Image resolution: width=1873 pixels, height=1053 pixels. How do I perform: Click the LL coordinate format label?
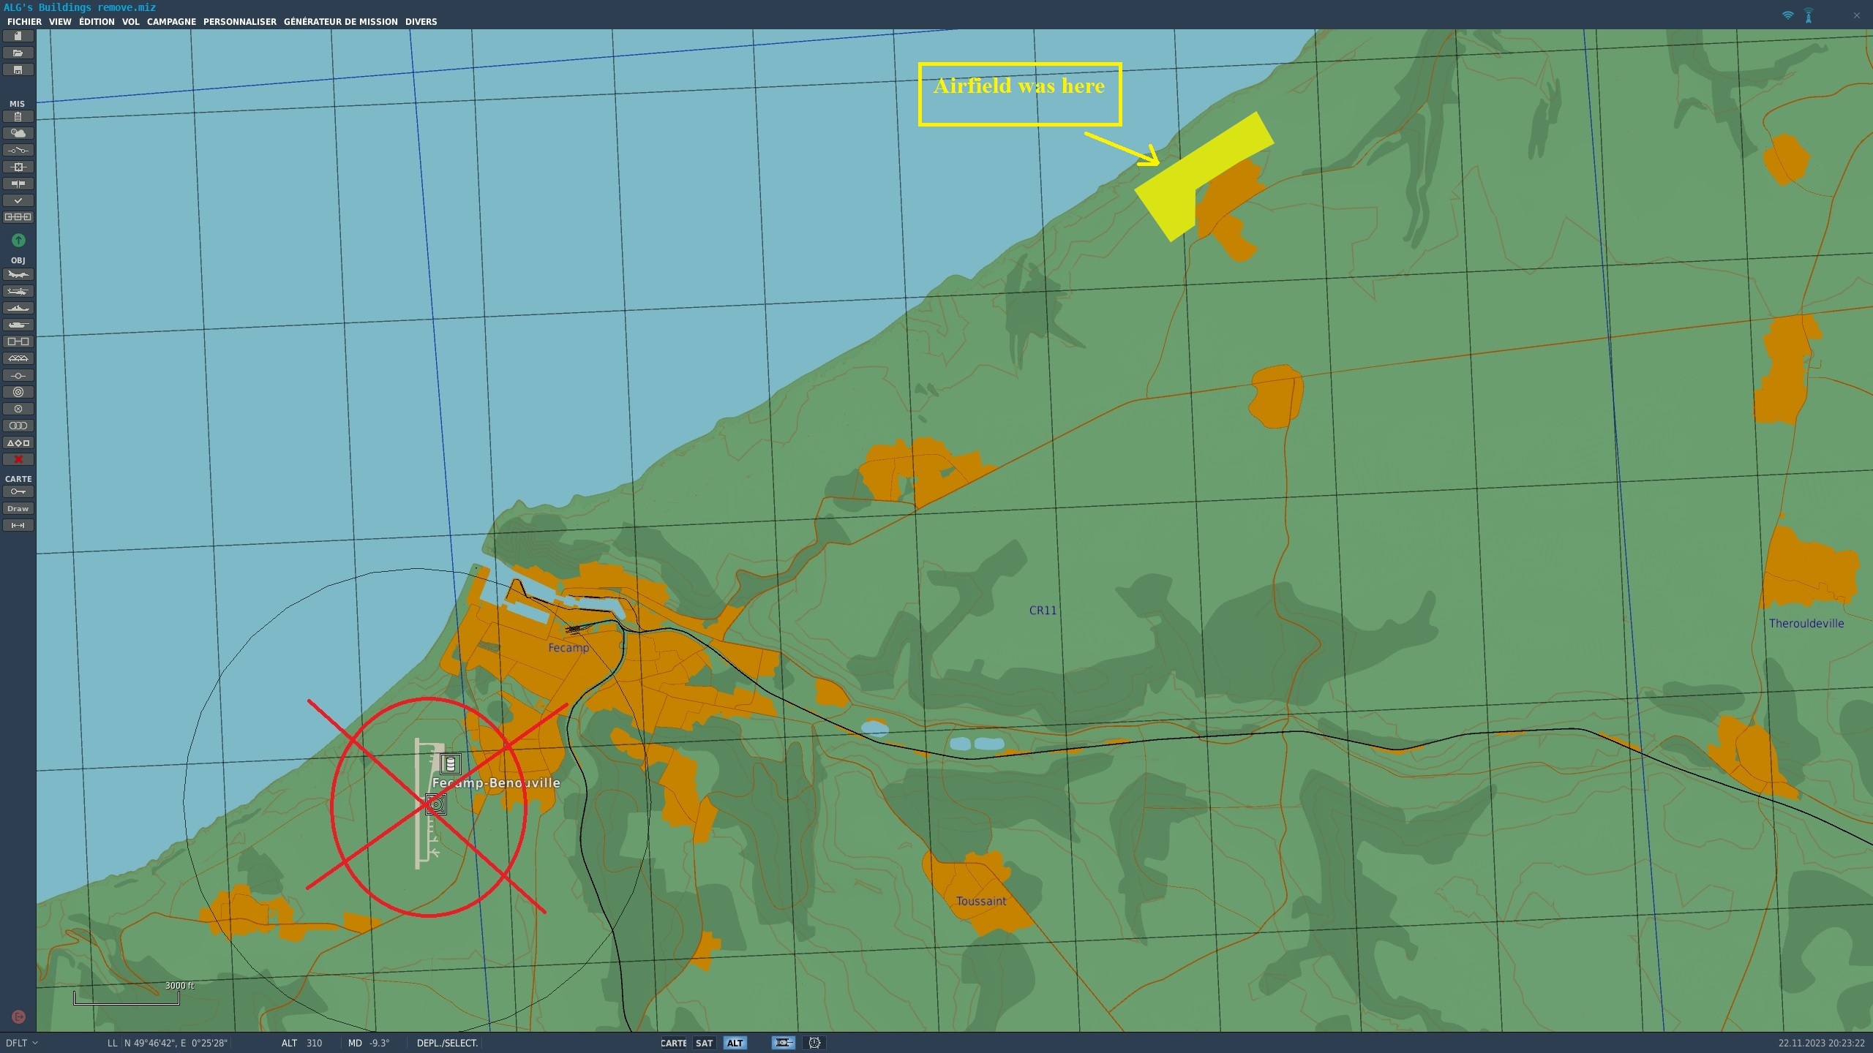(x=112, y=1043)
